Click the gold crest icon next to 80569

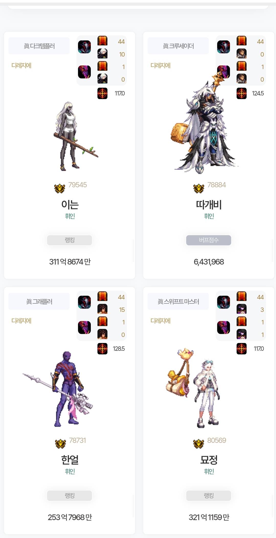coord(198,444)
